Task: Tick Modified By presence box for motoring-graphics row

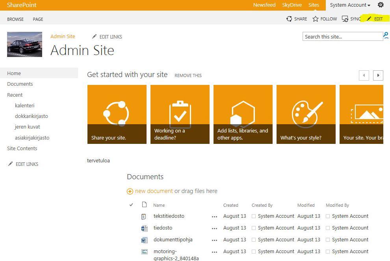Action: (328, 252)
